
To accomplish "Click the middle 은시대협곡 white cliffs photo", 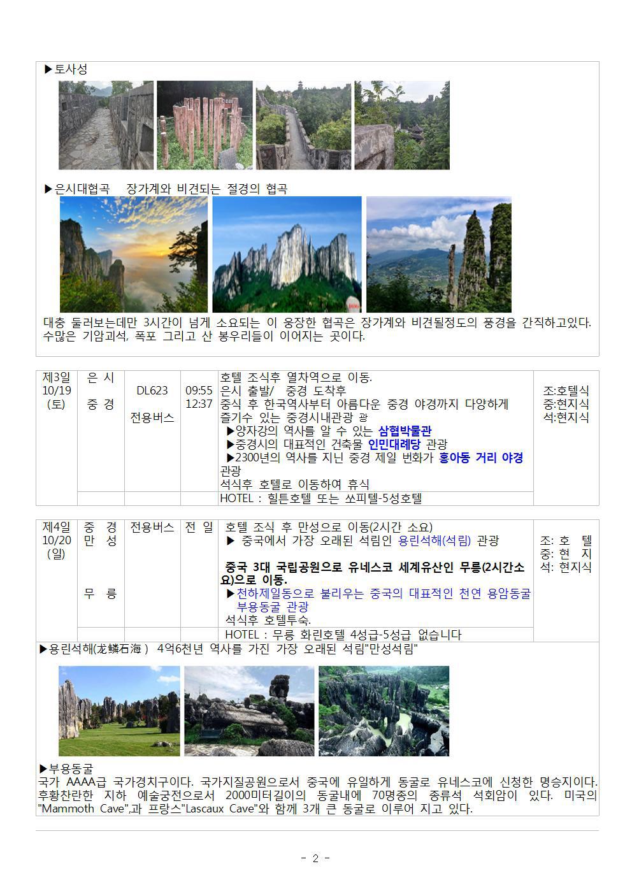I will click(x=287, y=254).
